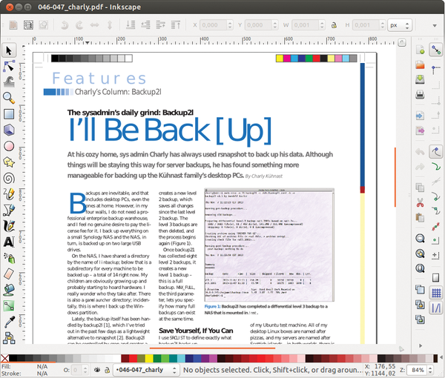Toggle enable snapping button

click(435, 50)
